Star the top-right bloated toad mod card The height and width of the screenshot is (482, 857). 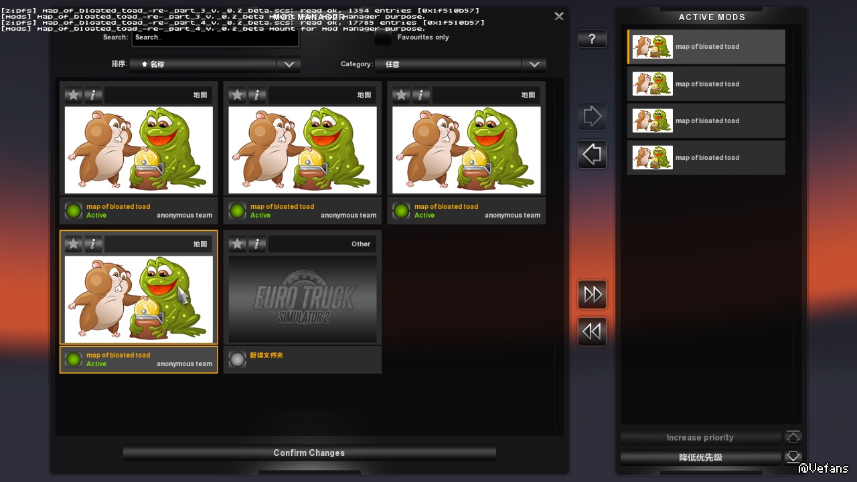pyautogui.click(x=401, y=95)
